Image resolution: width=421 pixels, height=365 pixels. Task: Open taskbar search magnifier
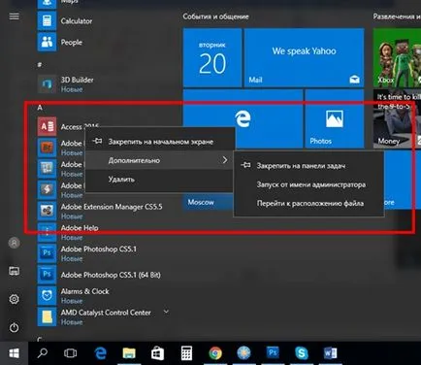click(43, 353)
